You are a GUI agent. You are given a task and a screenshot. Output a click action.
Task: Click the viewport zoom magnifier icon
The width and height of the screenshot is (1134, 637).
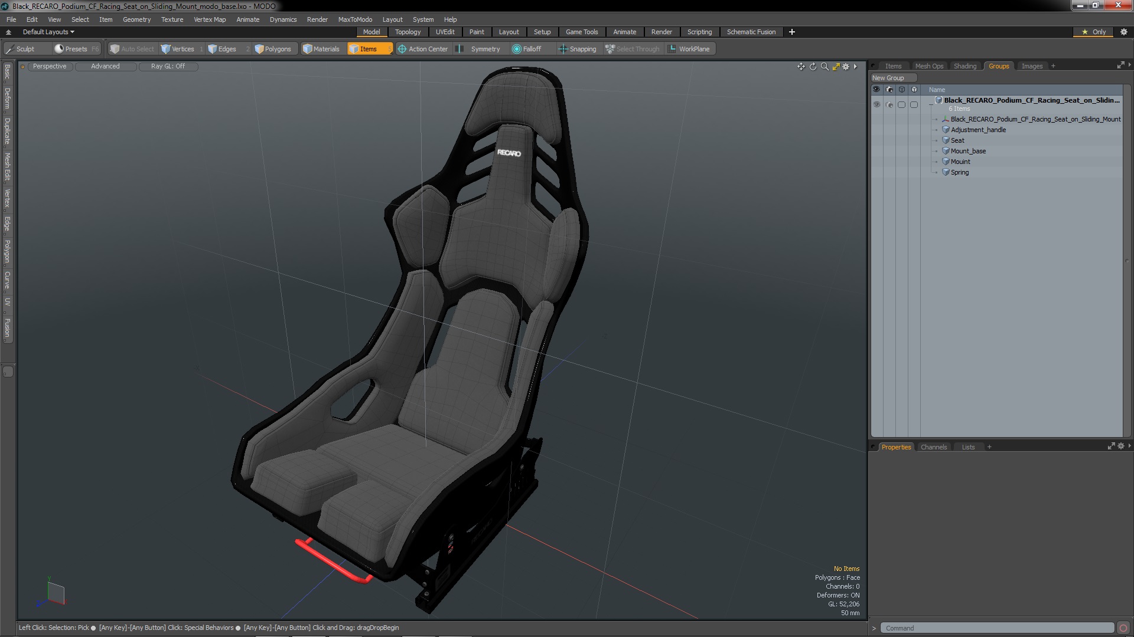825,67
